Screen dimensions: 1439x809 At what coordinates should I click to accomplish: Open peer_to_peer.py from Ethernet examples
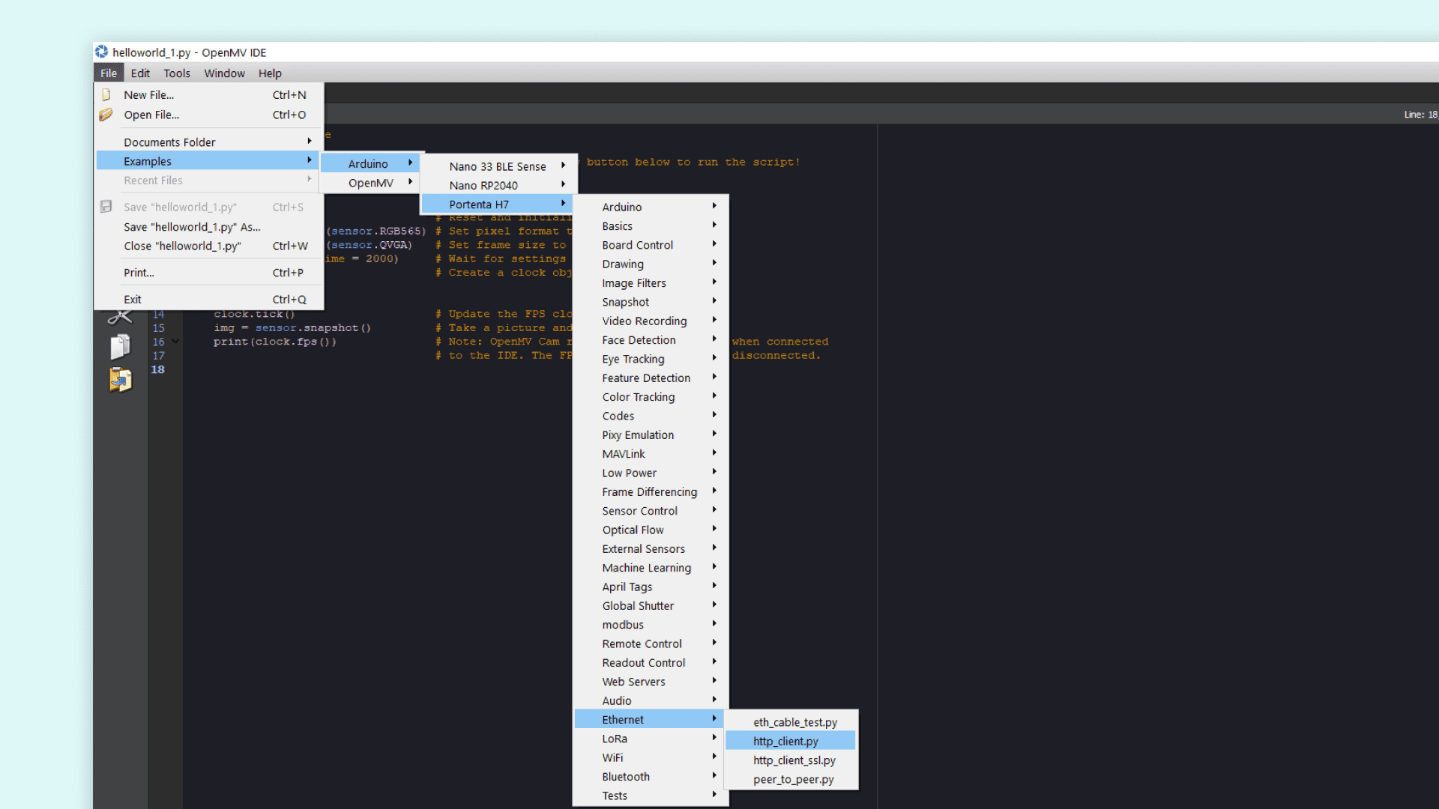point(793,779)
